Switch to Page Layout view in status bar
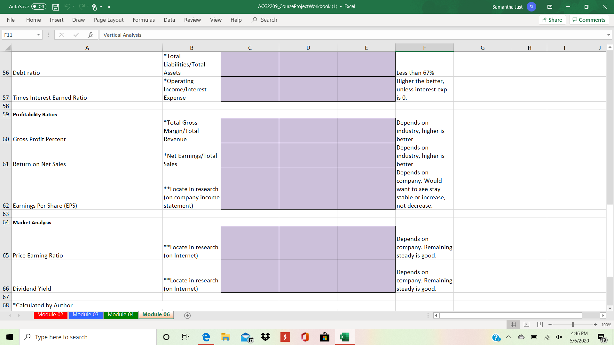 527,325
